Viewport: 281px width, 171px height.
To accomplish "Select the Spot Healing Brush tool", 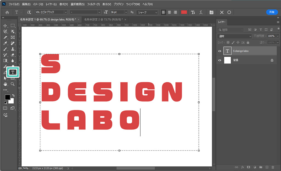I will click(x=13, y=43).
